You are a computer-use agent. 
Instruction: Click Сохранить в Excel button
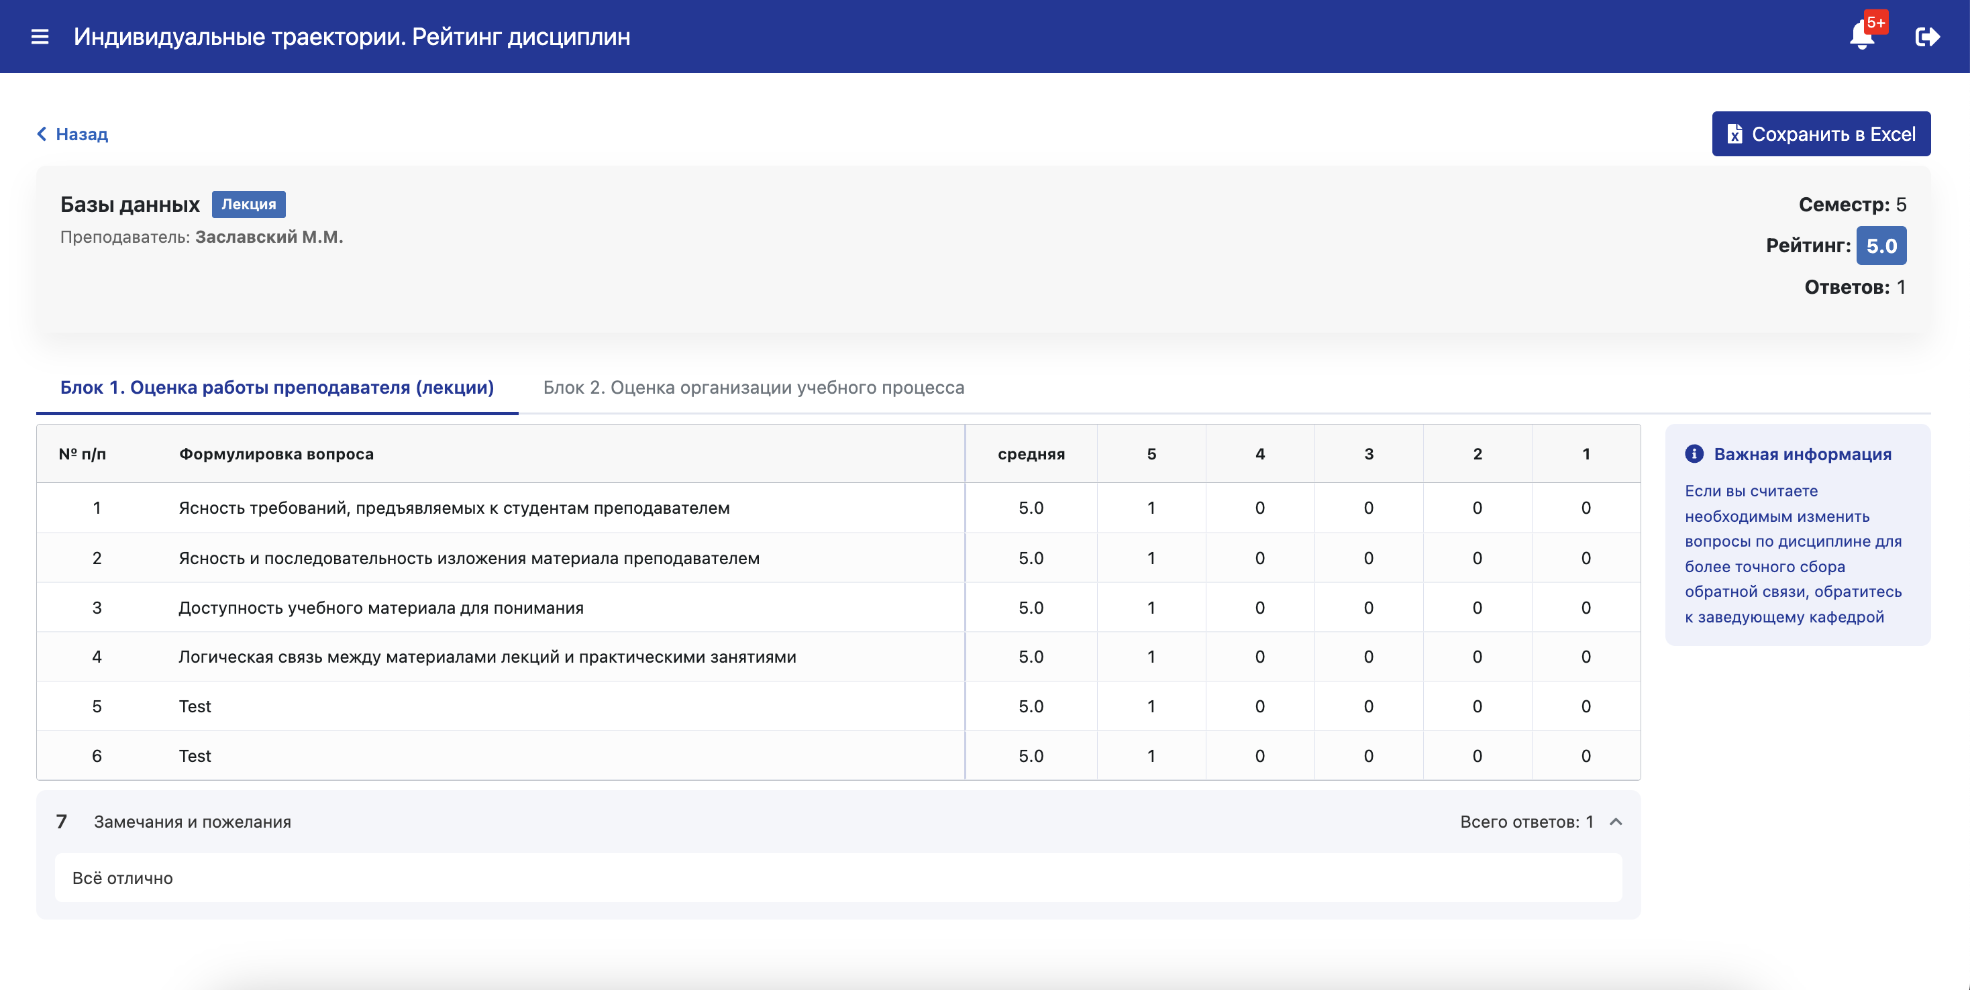(1821, 133)
